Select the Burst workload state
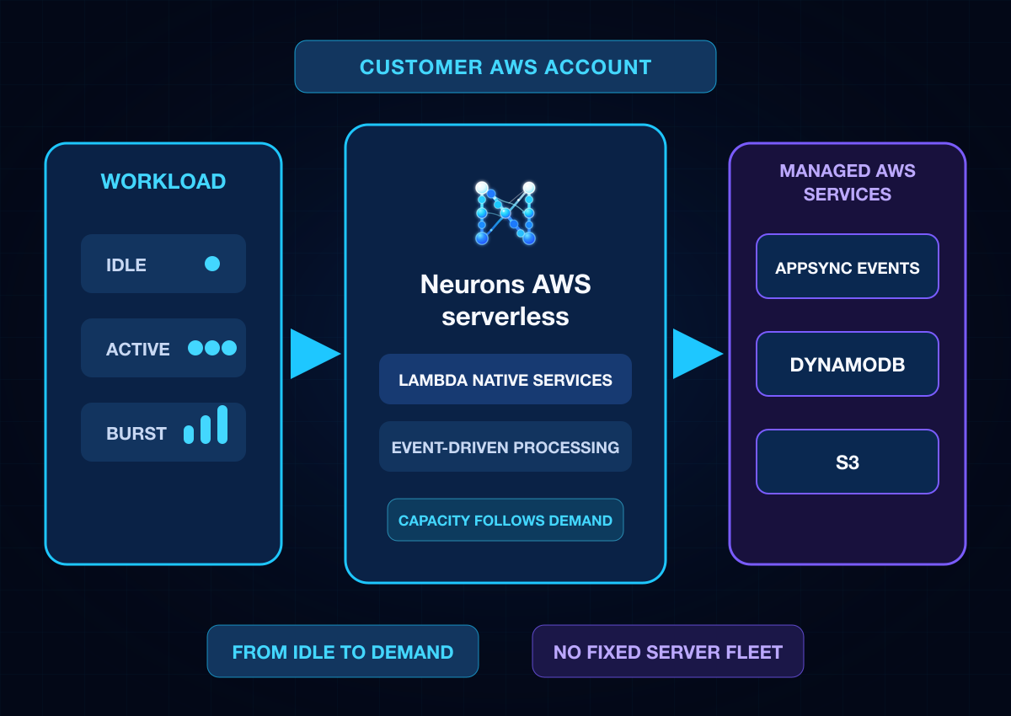Viewport: 1011px width, 716px height. point(163,432)
